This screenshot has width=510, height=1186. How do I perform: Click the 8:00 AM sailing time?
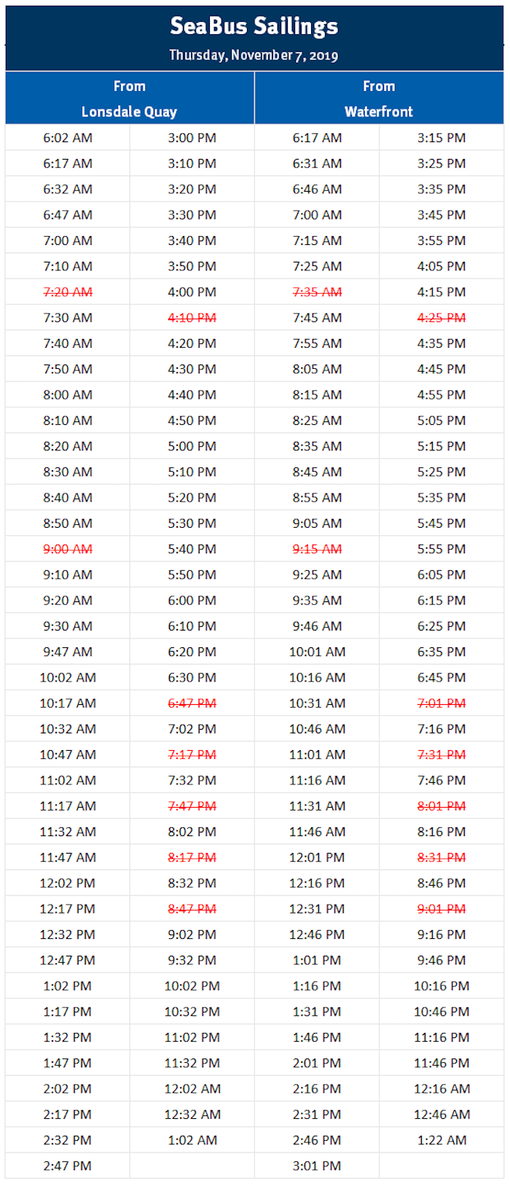(x=68, y=395)
